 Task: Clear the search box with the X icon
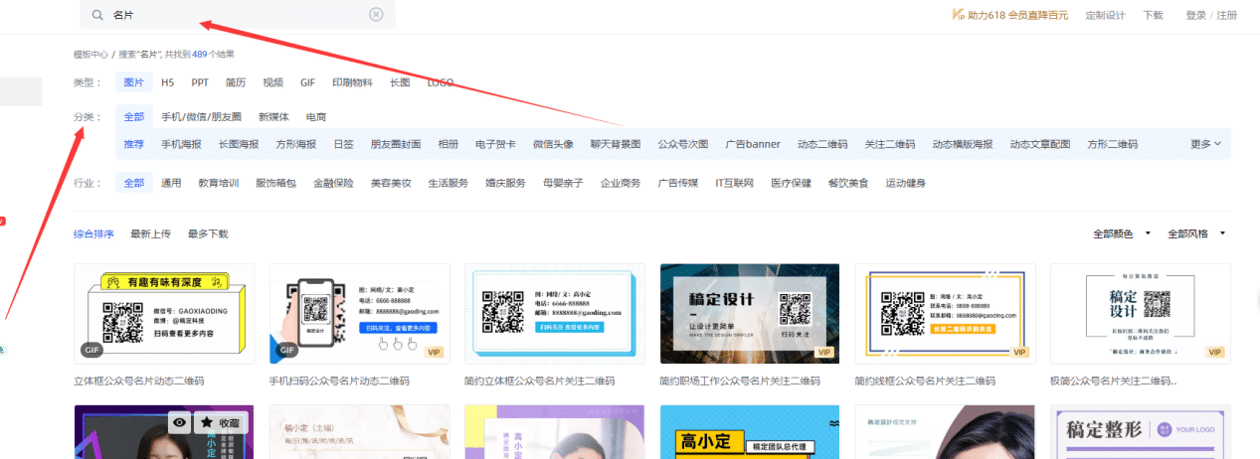(376, 15)
